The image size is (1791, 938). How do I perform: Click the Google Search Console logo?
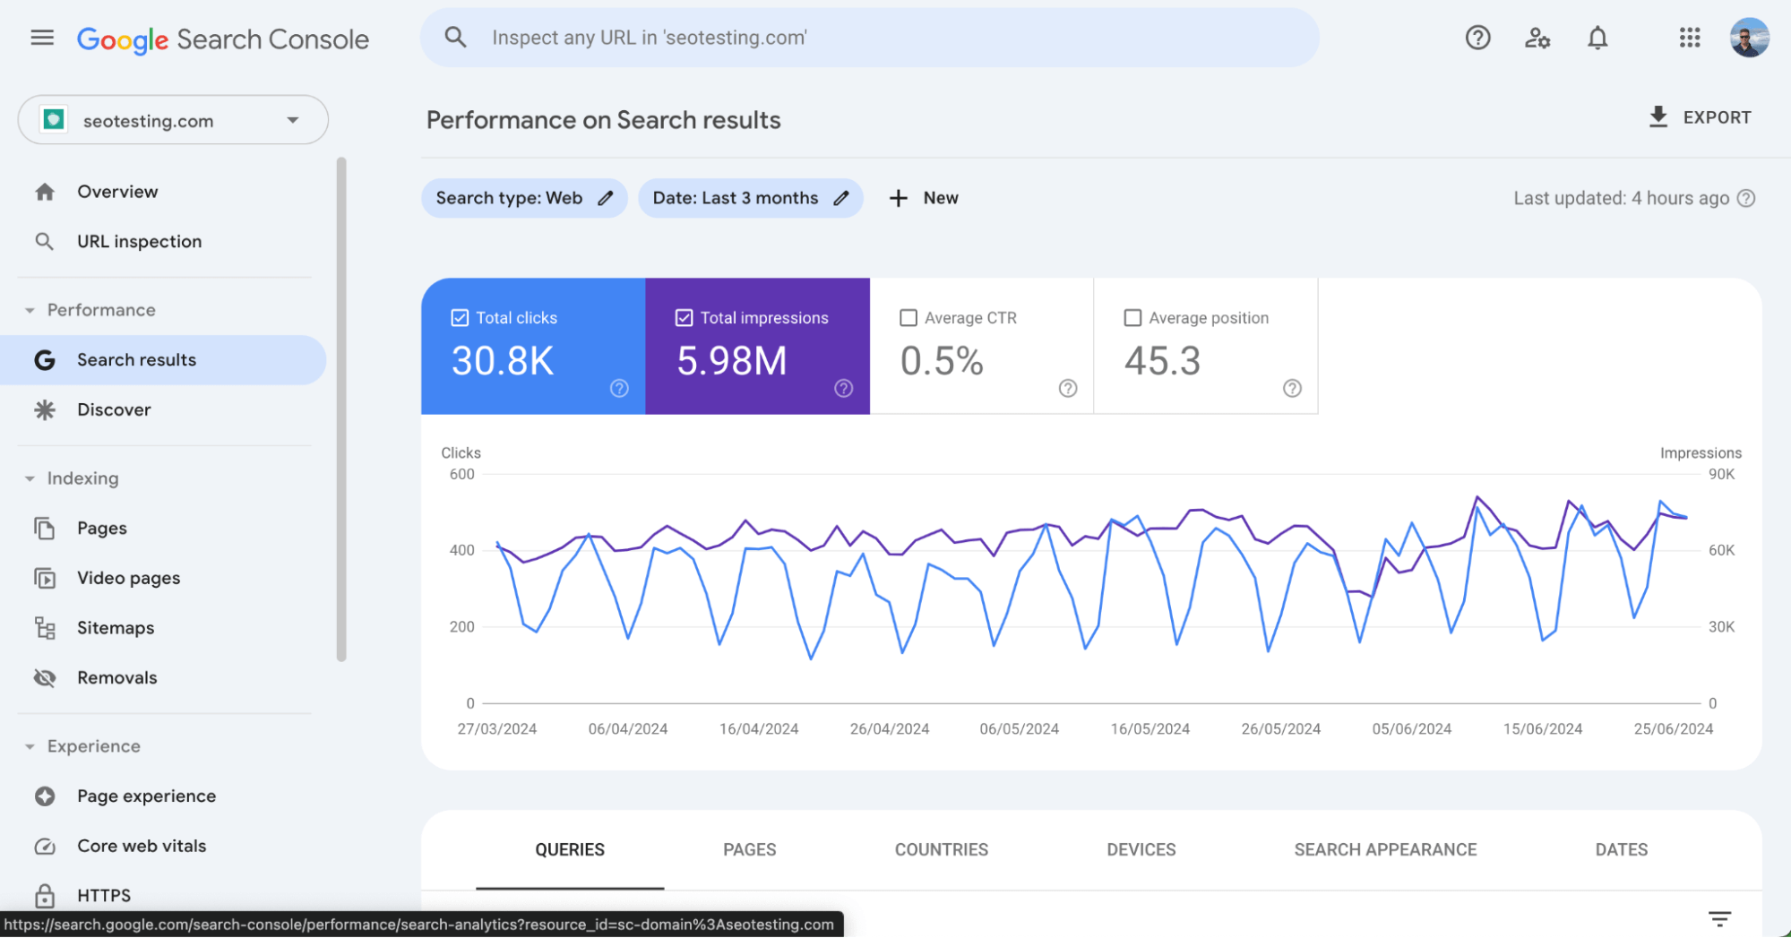(222, 39)
